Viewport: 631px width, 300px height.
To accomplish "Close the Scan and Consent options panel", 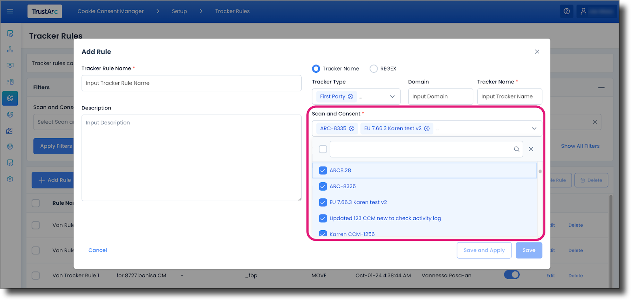I will [x=531, y=149].
